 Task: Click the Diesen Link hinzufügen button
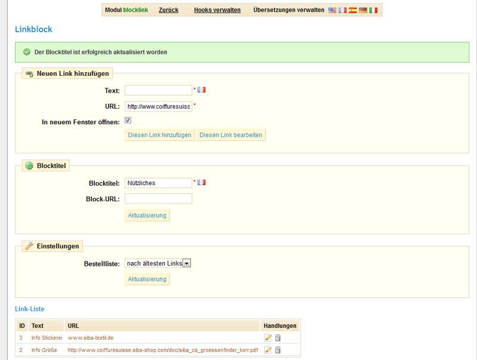(x=159, y=135)
